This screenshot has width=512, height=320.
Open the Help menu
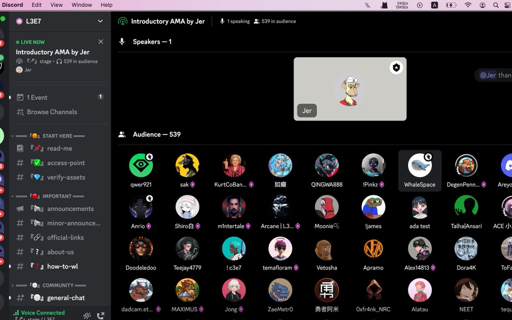click(x=107, y=5)
